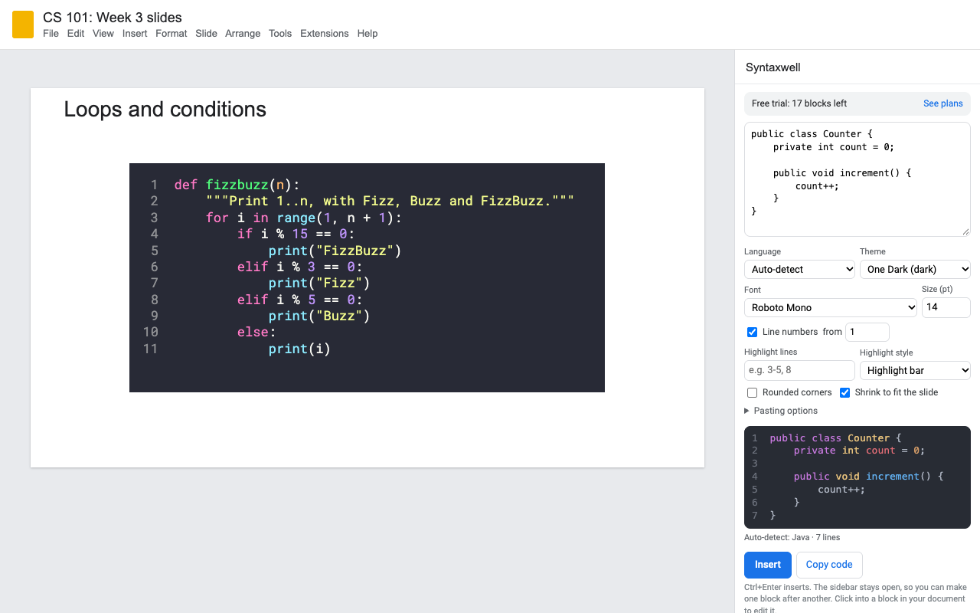Image resolution: width=980 pixels, height=613 pixels.
Task: Open the View menu
Action: coord(103,34)
